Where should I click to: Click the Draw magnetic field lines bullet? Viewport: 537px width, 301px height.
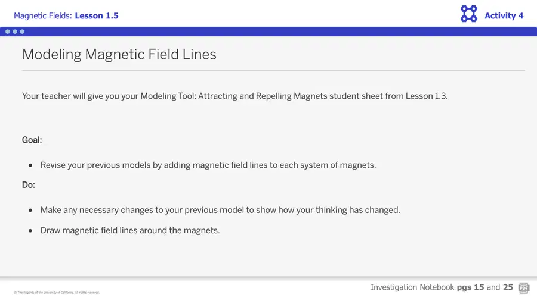pyautogui.click(x=130, y=230)
